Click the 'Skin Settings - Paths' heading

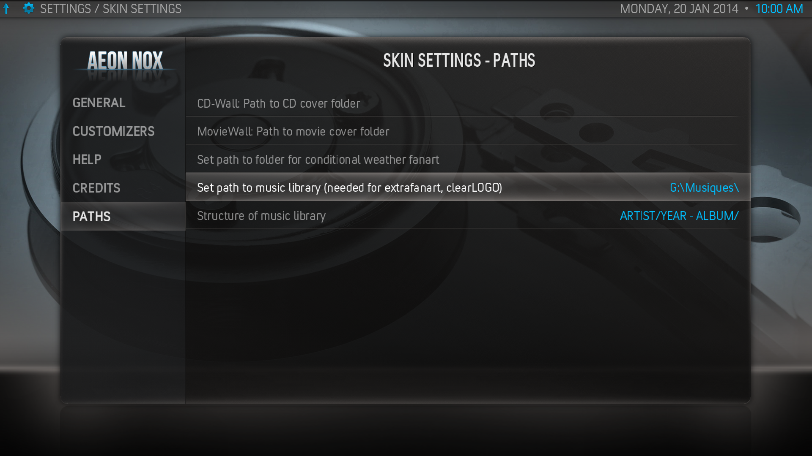(459, 61)
